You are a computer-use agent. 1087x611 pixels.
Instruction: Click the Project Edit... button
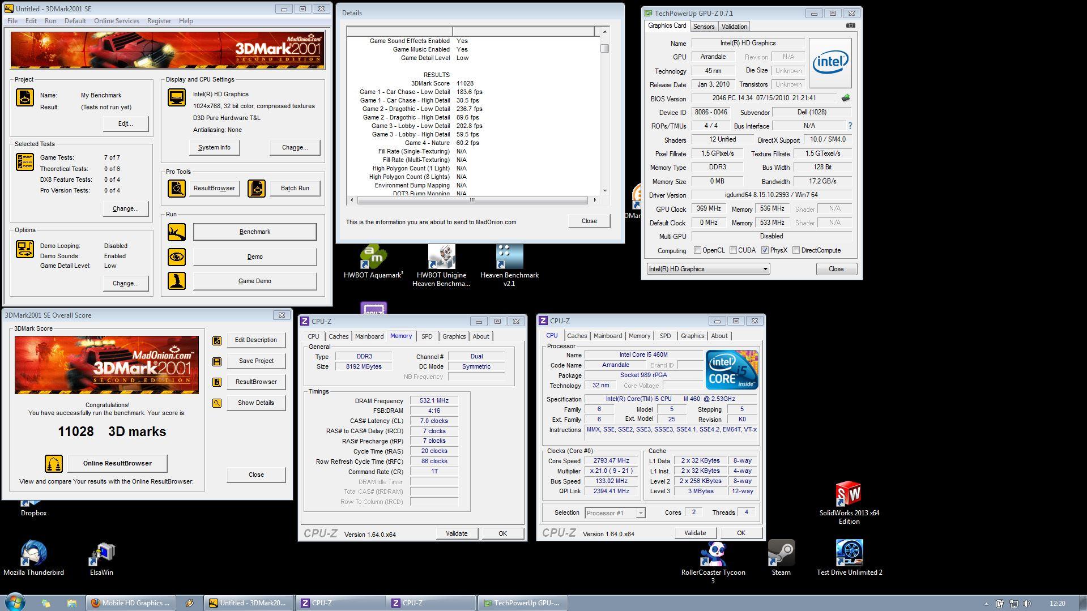point(125,123)
